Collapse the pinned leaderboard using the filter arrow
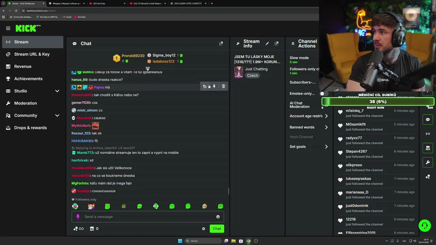Image resolution: width=436 pixels, height=245 pixels. (148, 69)
